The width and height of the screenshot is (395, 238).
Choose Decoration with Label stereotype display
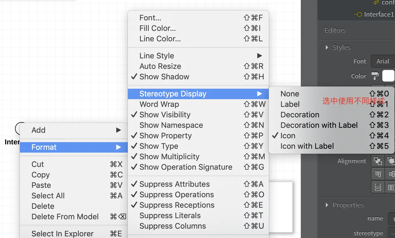pyautogui.click(x=319, y=125)
